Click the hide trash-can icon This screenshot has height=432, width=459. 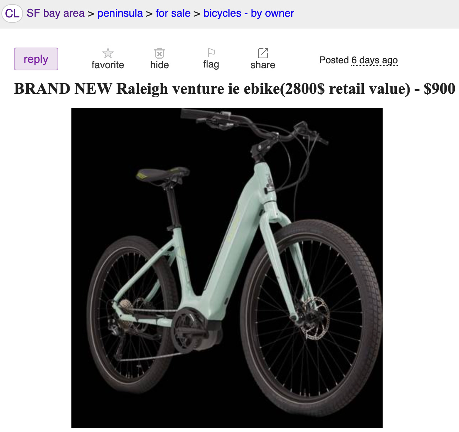[160, 53]
